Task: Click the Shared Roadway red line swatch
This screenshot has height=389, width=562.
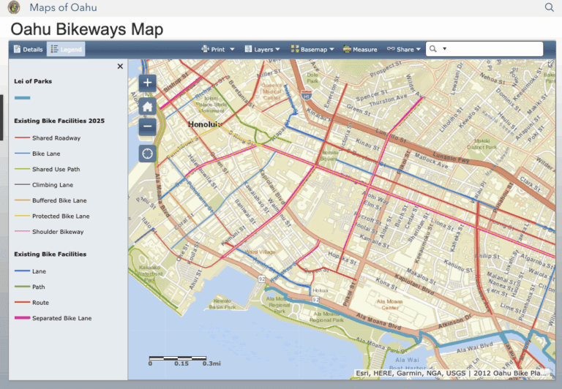Action: click(22, 138)
